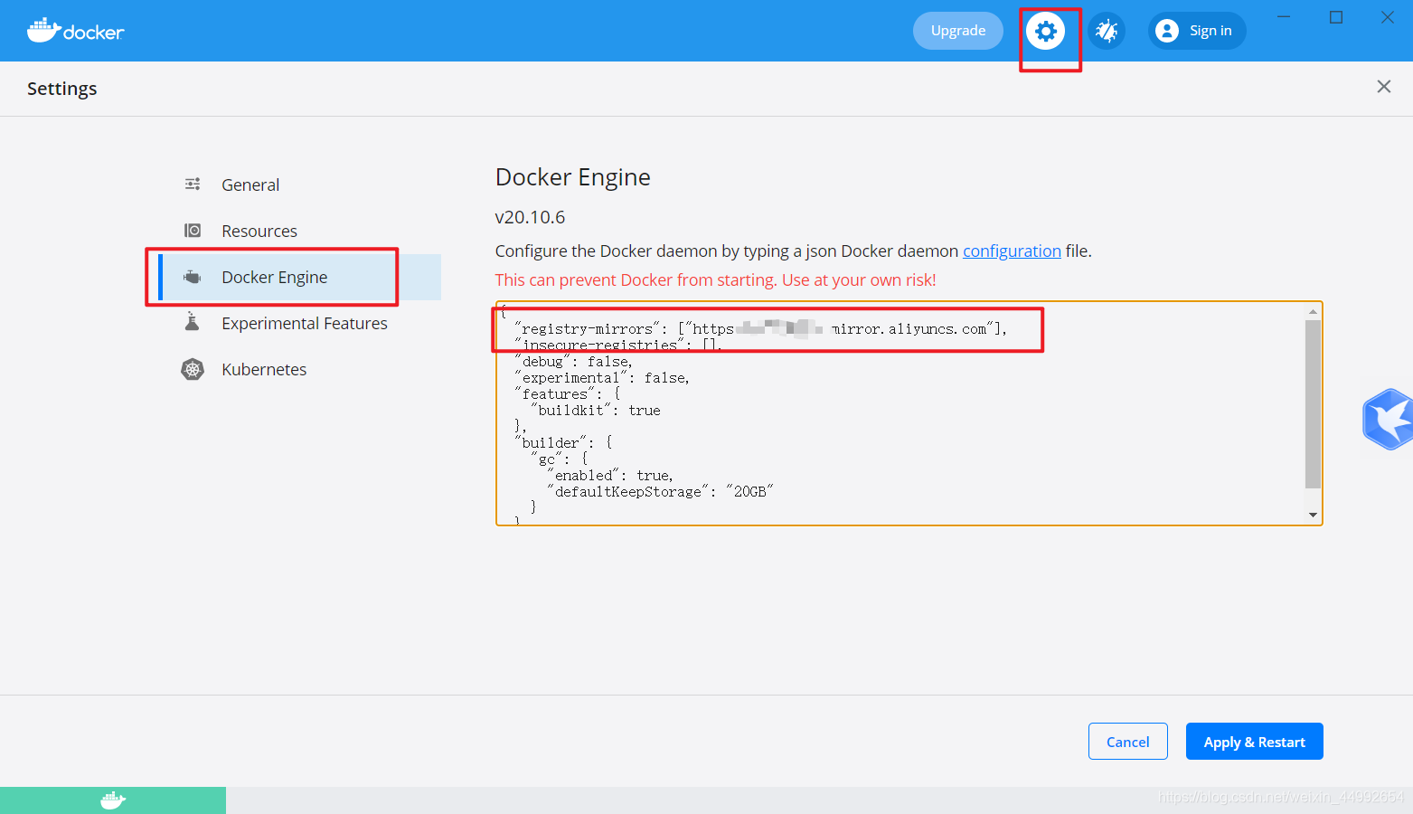Image resolution: width=1413 pixels, height=814 pixels.
Task: Open the Resources settings tab
Action: point(300,231)
